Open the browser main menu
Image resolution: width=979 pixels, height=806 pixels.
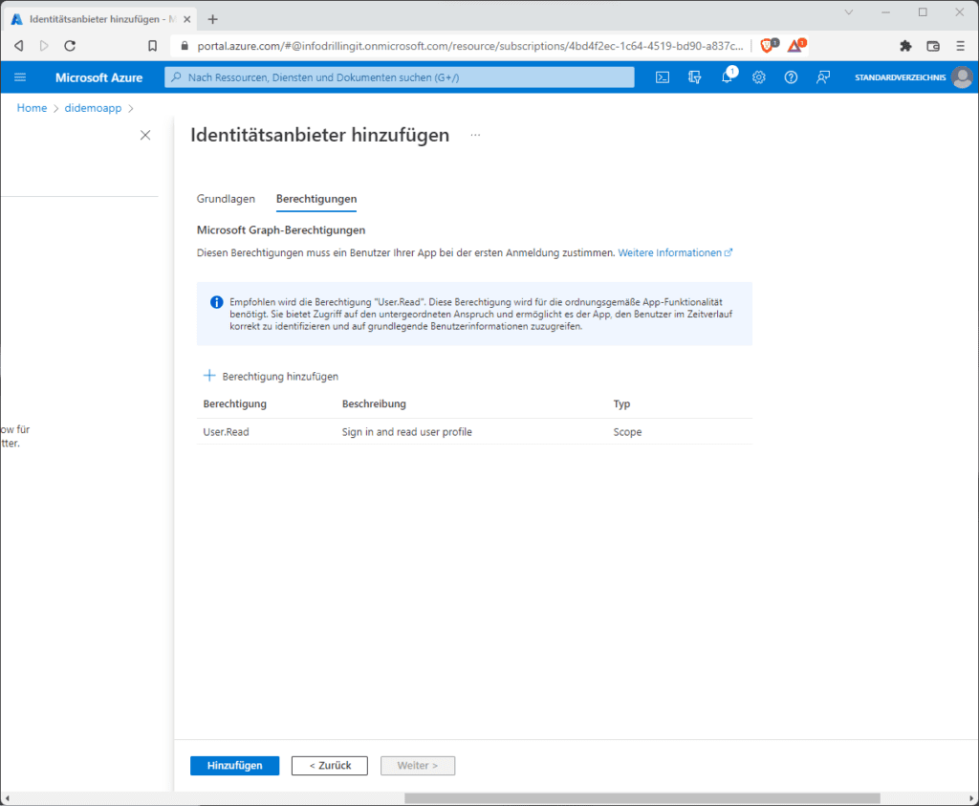960,46
